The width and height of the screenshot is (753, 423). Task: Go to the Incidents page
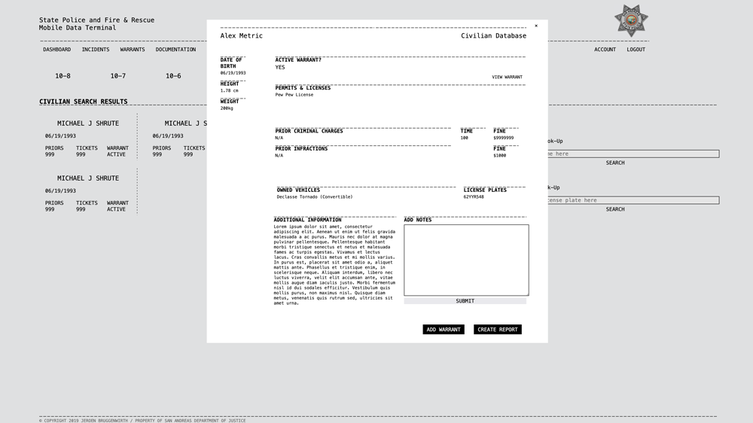point(96,50)
